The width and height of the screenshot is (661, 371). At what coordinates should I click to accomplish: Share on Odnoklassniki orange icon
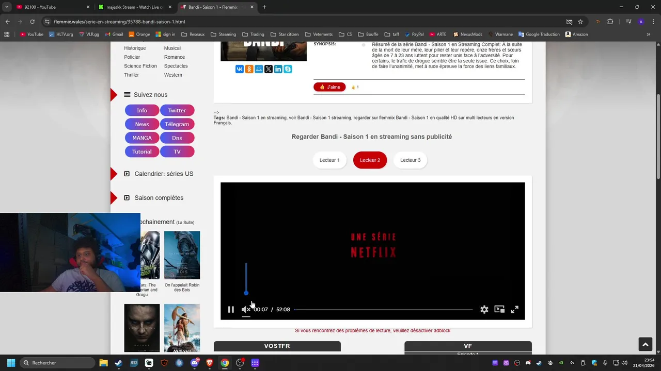pos(249,69)
